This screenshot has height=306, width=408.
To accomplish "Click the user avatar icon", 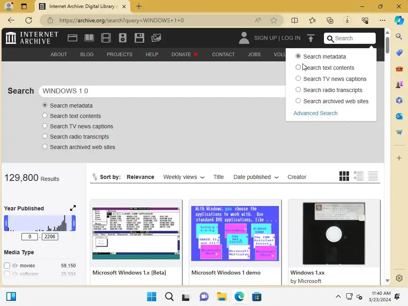I will [244, 38].
